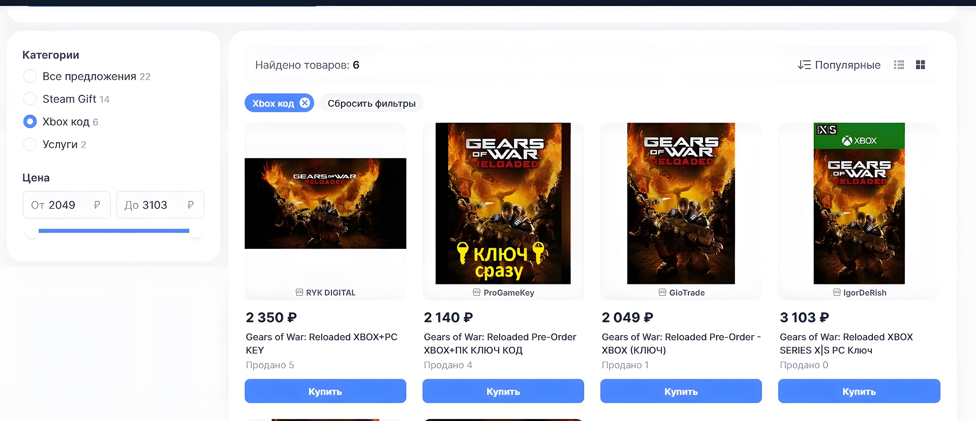
Task: Visit the RYK DIGITAL seller page
Action: (x=331, y=293)
